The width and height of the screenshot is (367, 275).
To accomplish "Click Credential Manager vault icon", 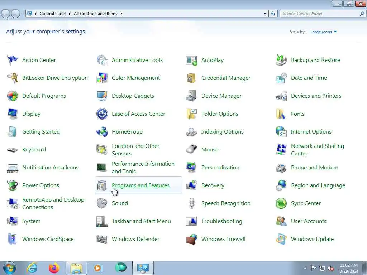I will (x=191, y=78).
